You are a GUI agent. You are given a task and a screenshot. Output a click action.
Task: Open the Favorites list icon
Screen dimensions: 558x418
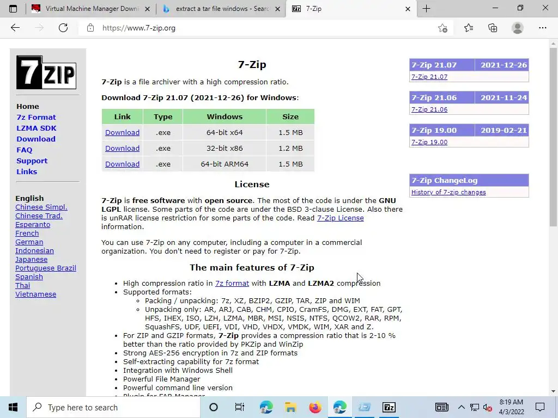point(468,28)
